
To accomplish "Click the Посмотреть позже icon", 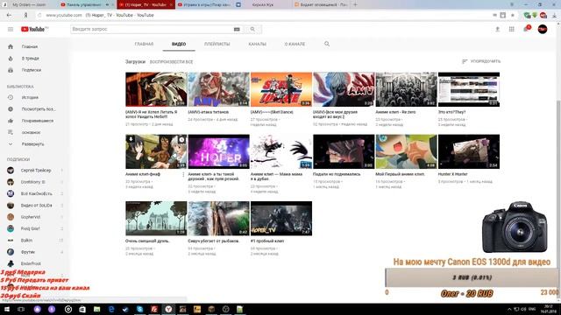I will click(x=11, y=109).
